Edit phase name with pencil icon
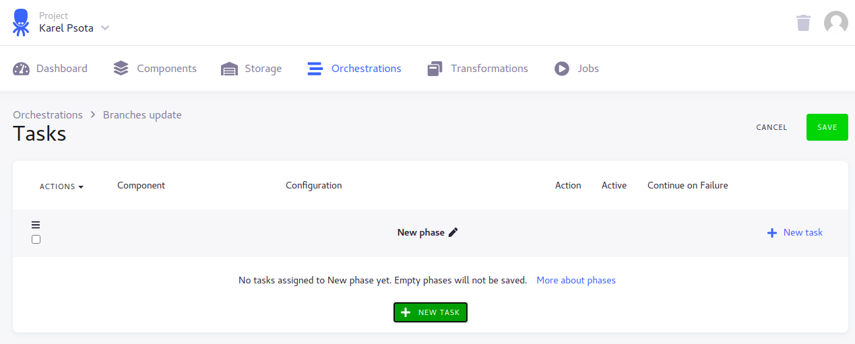This screenshot has width=855, height=344. [x=453, y=232]
